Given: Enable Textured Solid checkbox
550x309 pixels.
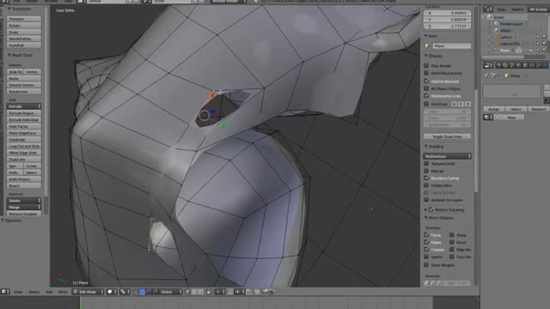Looking at the screenshot, I should pos(426,164).
